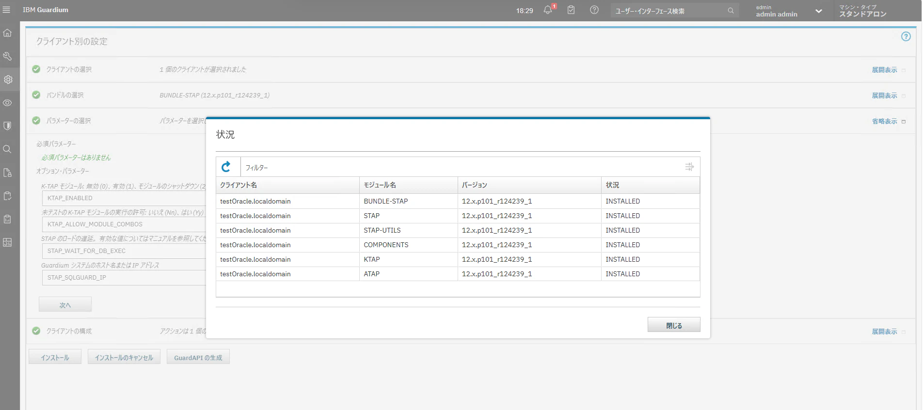Screen dimensions: 923x410
Task: Click the KTAP_ALLOW_MODULE_COMBOS input field
Action: pyautogui.click(x=124, y=224)
